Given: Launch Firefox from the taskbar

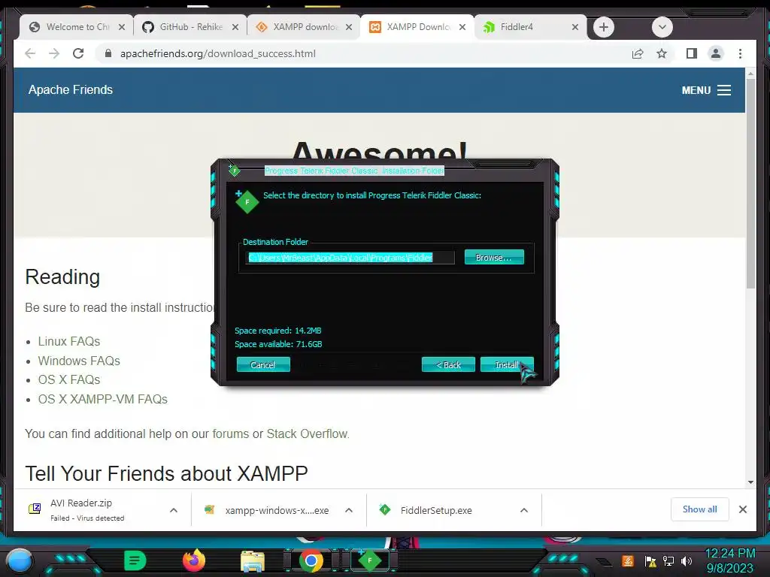Looking at the screenshot, I should [194, 560].
